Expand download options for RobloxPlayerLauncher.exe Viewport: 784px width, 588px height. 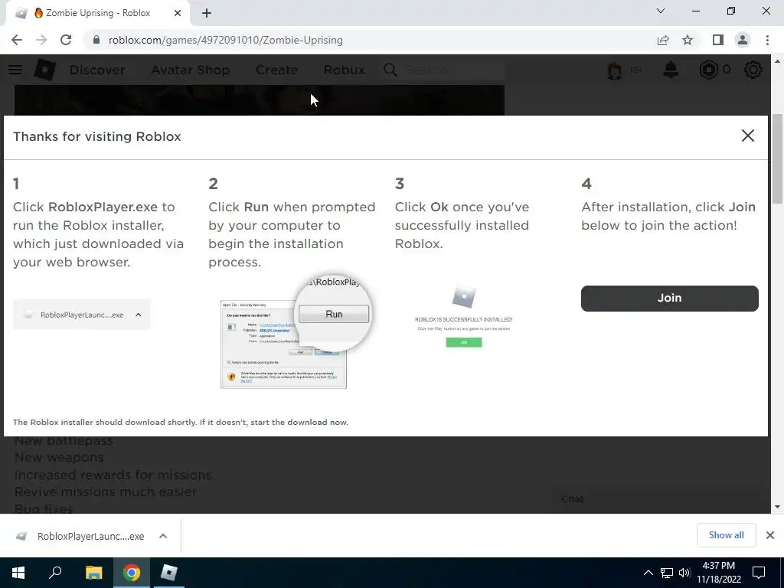pos(163,536)
